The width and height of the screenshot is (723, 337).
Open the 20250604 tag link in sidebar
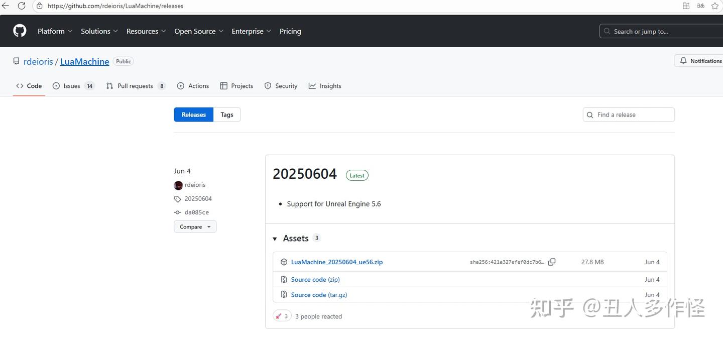tap(198, 199)
